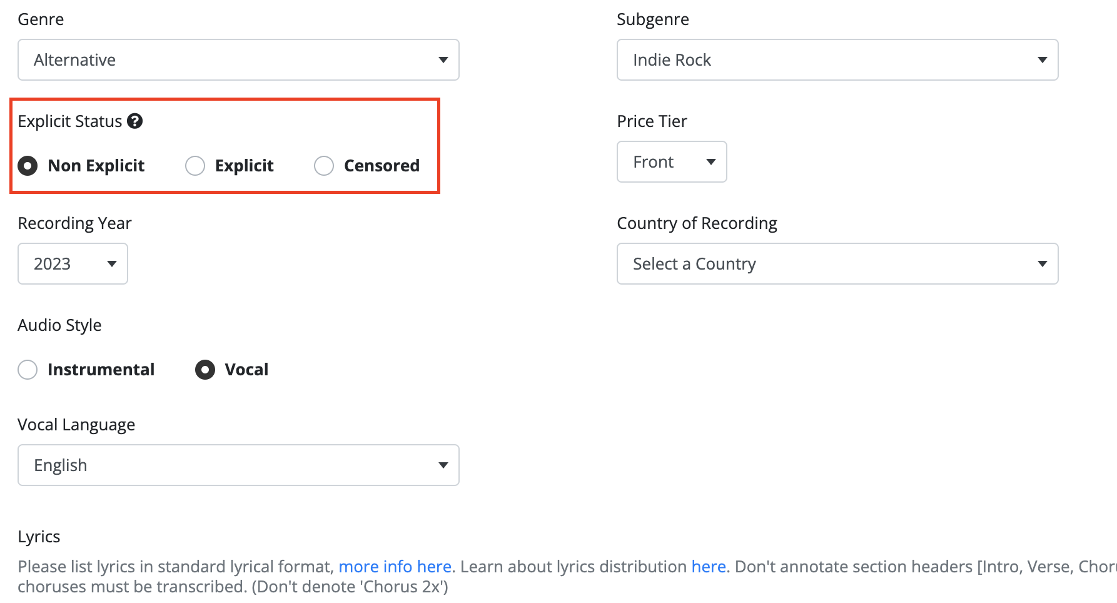The image size is (1117, 603).
Task: Select the Censored radio option
Action: point(324,166)
